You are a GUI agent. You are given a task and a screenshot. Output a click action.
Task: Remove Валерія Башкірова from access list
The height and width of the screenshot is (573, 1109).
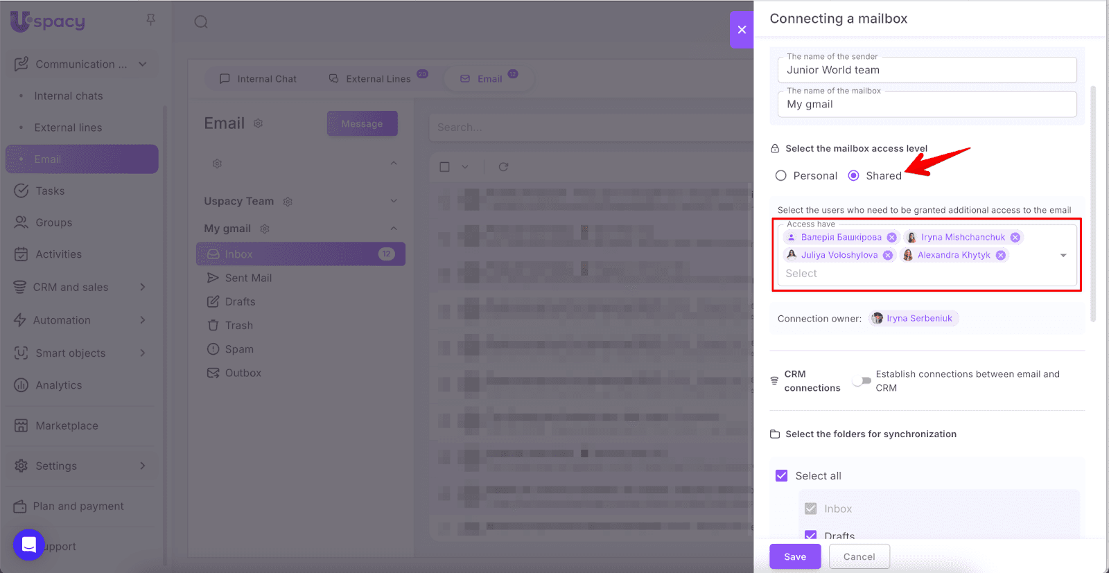pyautogui.click(x=892, y=237)
